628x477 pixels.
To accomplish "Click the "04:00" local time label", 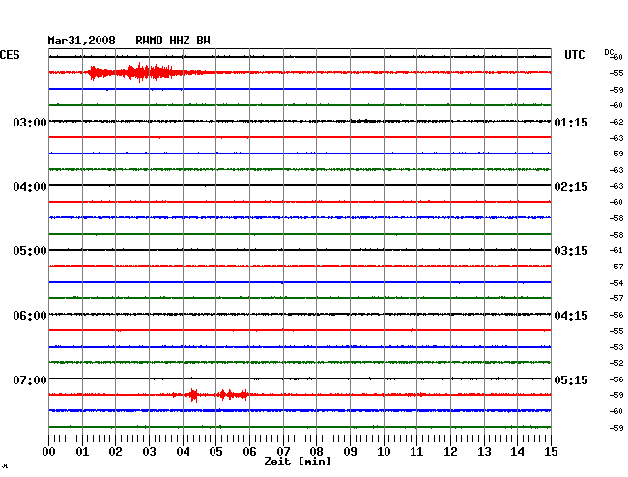I will click(x=30, y=187).
